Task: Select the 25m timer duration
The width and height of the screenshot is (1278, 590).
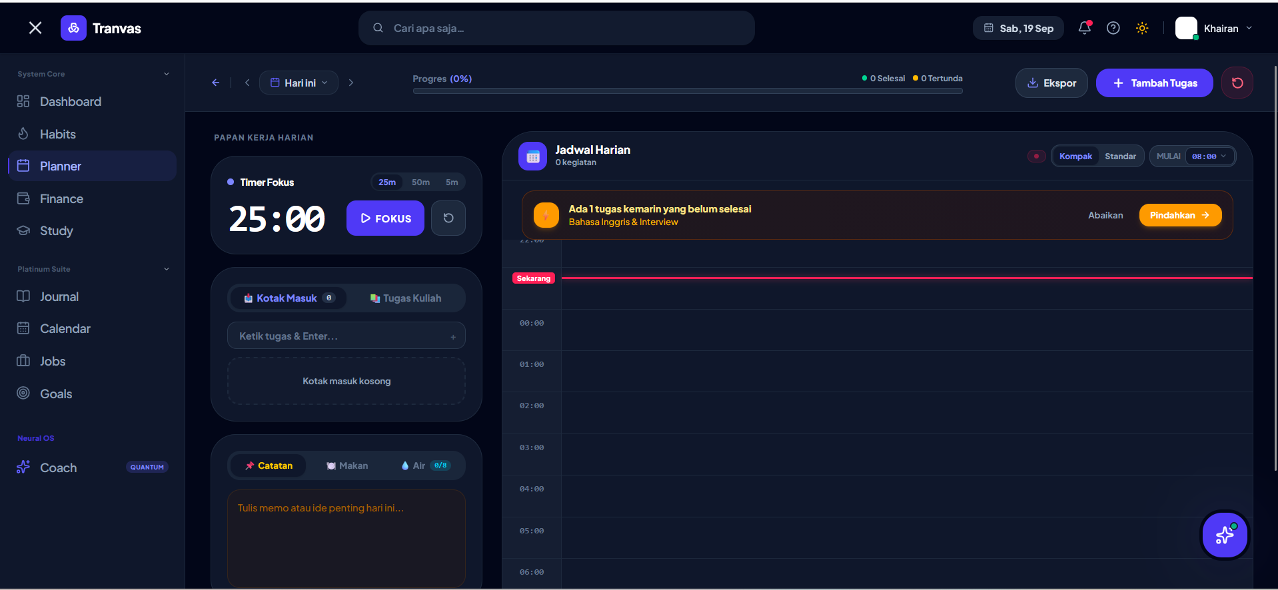Action: pos(387,182)
